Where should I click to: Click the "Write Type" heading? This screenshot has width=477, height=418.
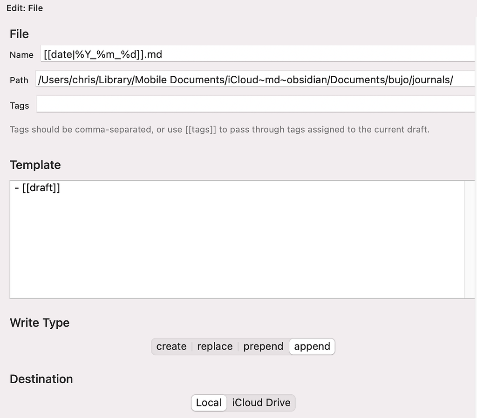tap(39, 323)
